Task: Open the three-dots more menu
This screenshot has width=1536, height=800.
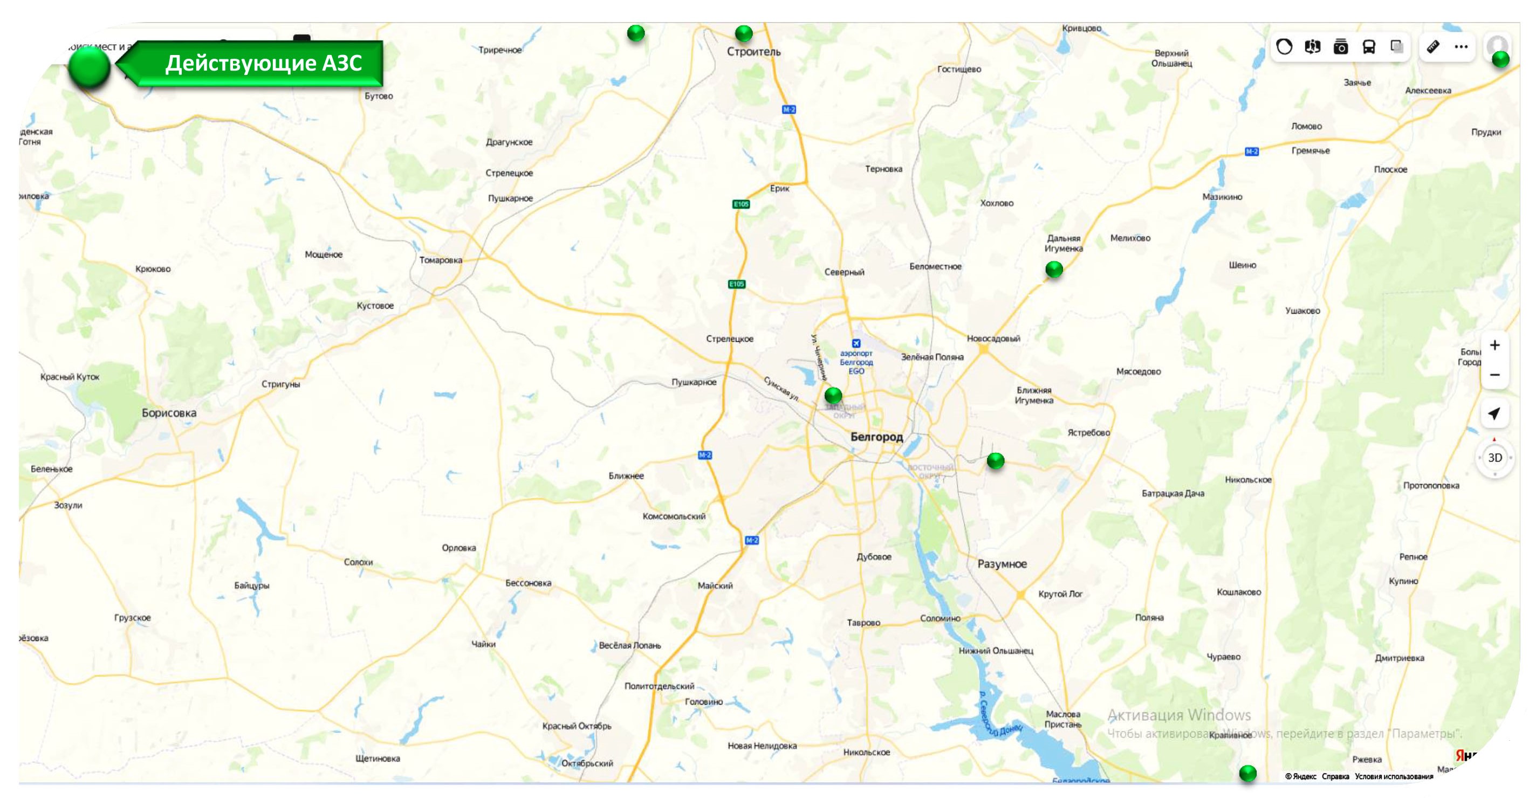Action: pyautogui.click(x=1461, y=46)
